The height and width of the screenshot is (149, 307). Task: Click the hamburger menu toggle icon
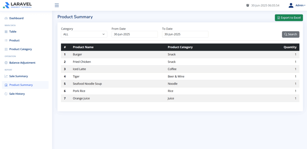point(57,5)
